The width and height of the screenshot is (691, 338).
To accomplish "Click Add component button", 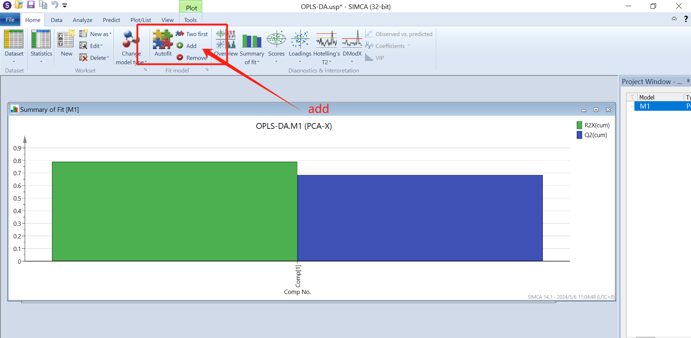I will [x=187, y=46].
